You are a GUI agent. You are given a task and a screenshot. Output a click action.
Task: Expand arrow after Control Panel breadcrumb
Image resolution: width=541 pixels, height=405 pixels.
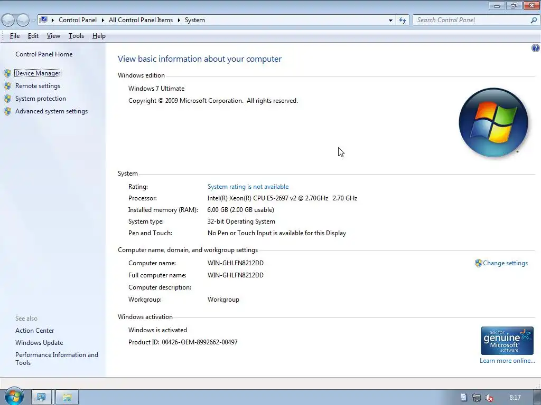pyautogui.click(x=103, y=20)
